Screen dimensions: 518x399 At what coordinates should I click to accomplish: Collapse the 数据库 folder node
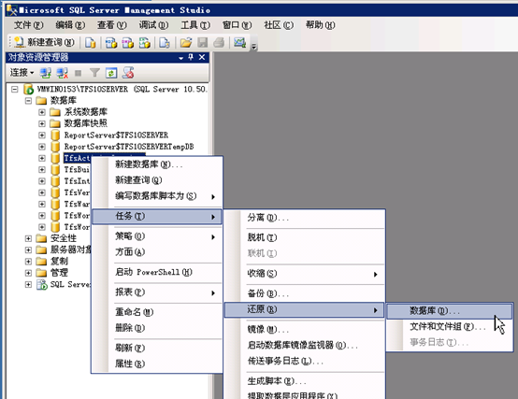(x=28, y=101)
